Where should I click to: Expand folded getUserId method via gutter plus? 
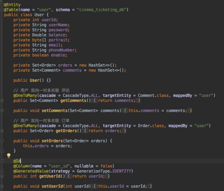[x=2, y=176]
